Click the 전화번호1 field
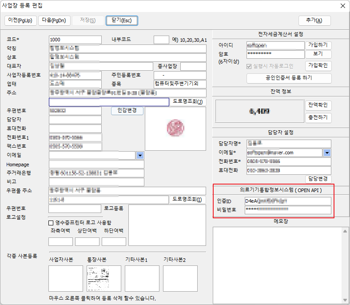 pos(75,138)
